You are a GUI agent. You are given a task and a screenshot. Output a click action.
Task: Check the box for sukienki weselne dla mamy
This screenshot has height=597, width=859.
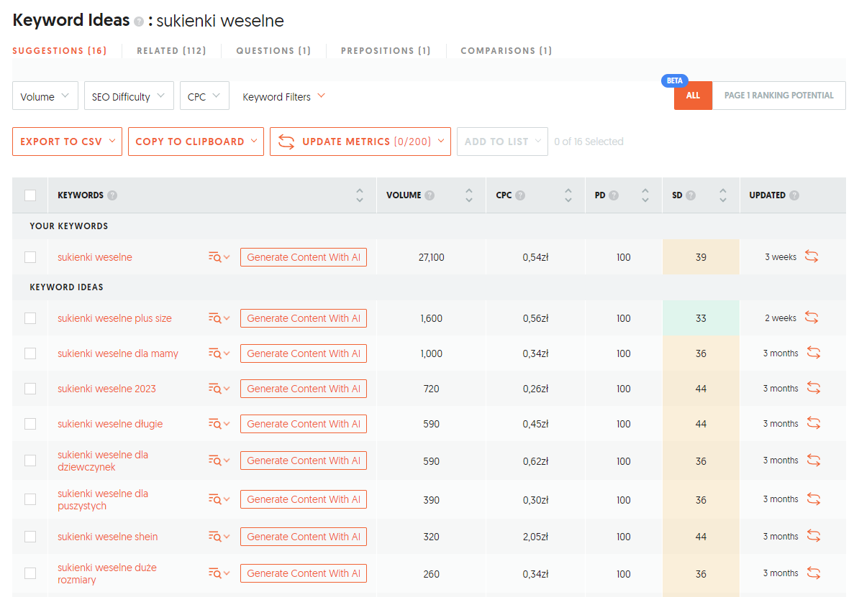pos(30,353)
